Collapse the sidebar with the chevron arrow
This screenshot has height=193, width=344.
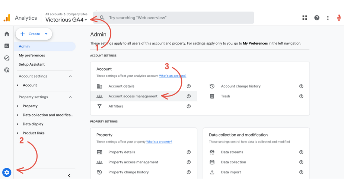coord(69,176)
